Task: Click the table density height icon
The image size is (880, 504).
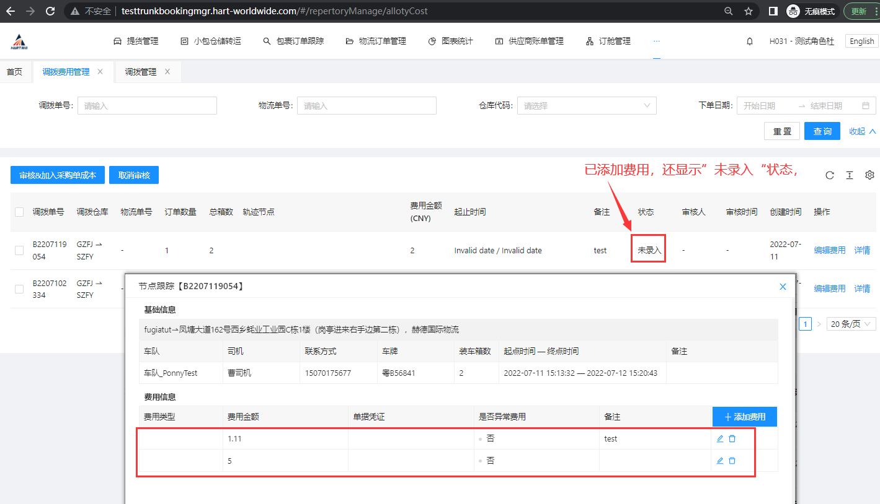Action: click(850, 175)
